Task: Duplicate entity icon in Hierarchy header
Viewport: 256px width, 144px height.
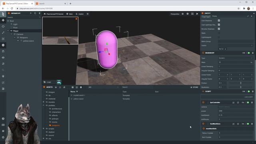Action: (35, 13)
